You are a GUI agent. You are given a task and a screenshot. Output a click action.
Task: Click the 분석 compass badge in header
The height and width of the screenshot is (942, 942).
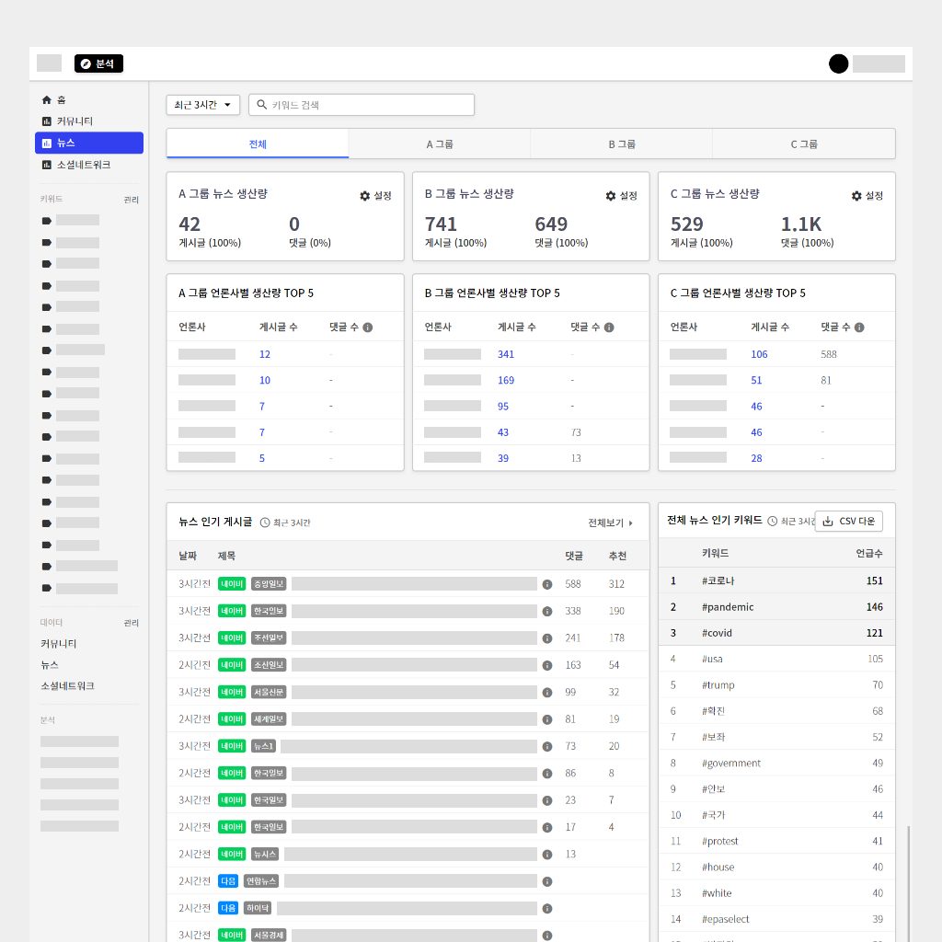[x=98, y=63]
